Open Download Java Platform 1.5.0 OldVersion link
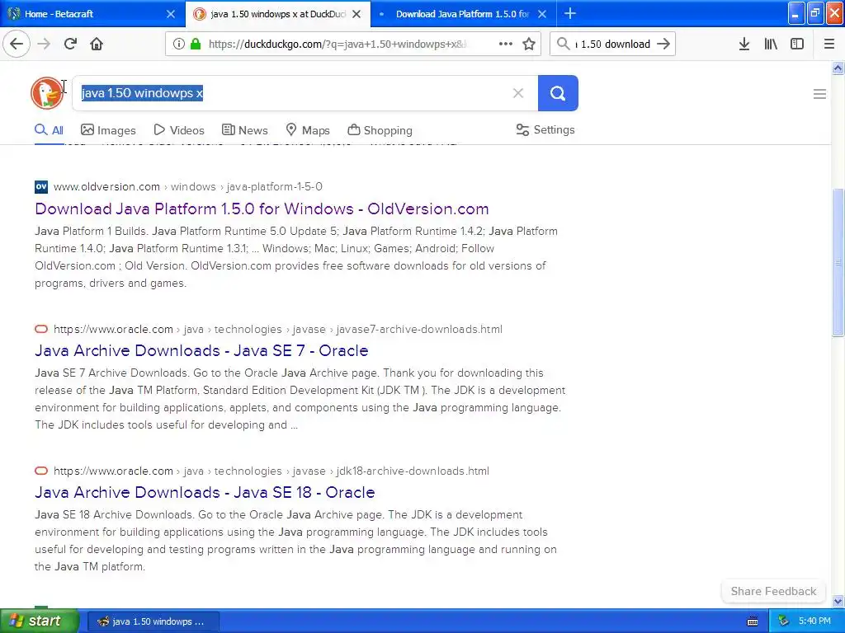Screen dimensions: 845x633 (x=262, y=209)
